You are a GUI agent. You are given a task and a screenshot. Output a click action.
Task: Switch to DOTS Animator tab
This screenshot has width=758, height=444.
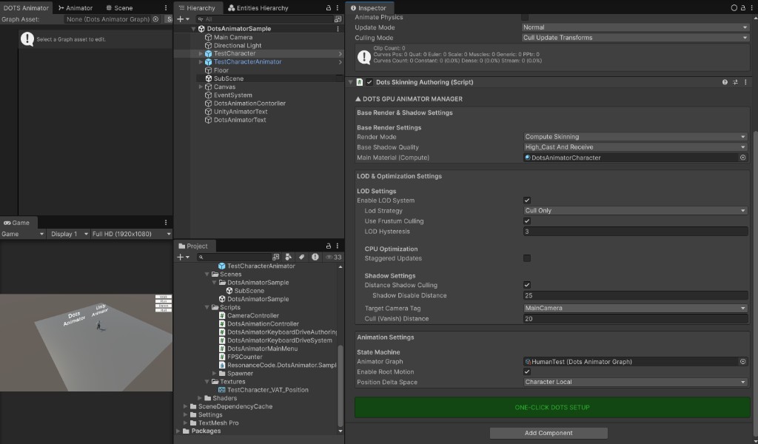(26, 7)
